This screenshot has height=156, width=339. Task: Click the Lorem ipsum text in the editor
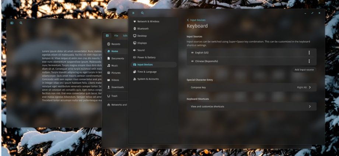(72, 76)
